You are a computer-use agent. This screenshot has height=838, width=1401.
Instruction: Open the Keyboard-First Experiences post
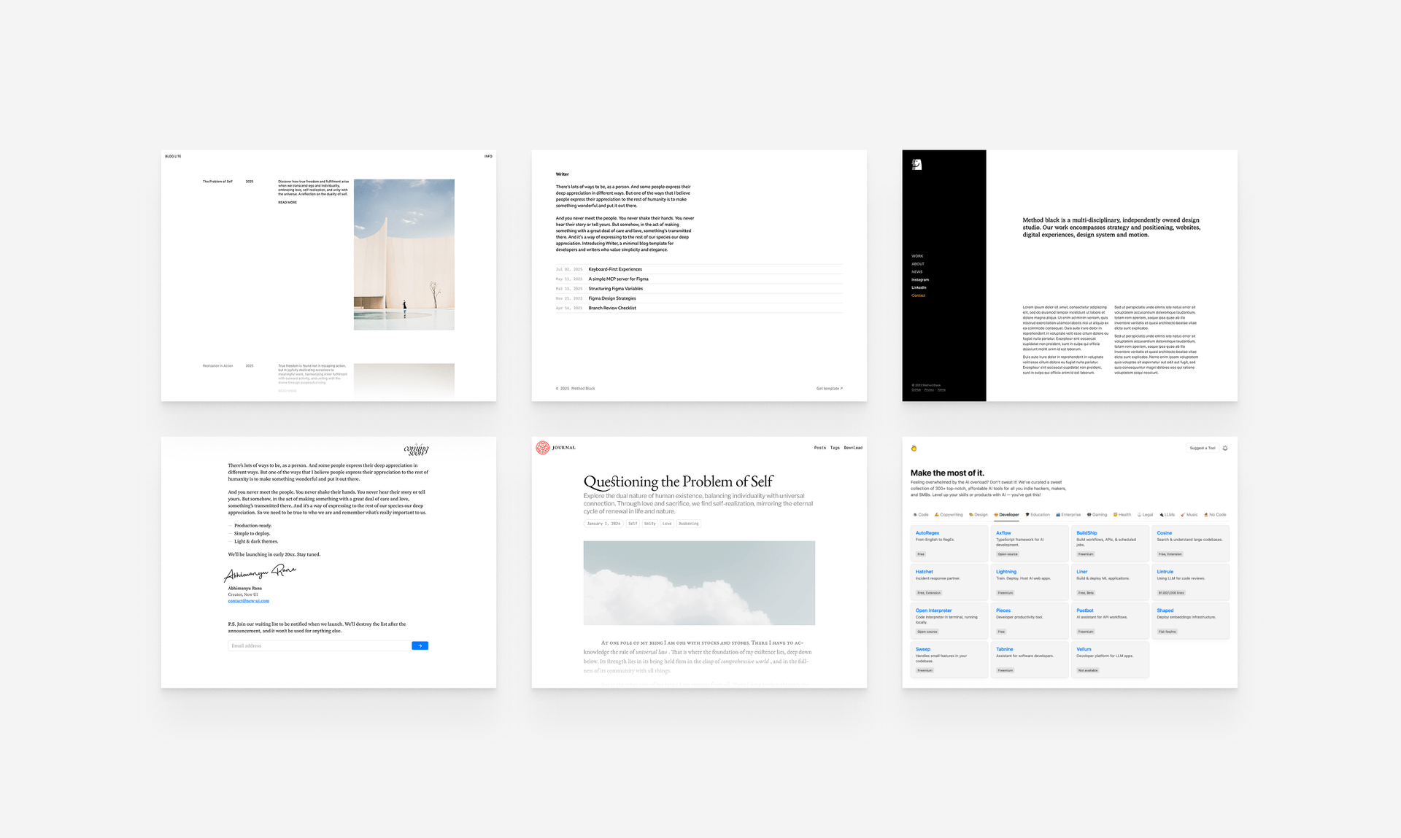[x=615, y=269]
